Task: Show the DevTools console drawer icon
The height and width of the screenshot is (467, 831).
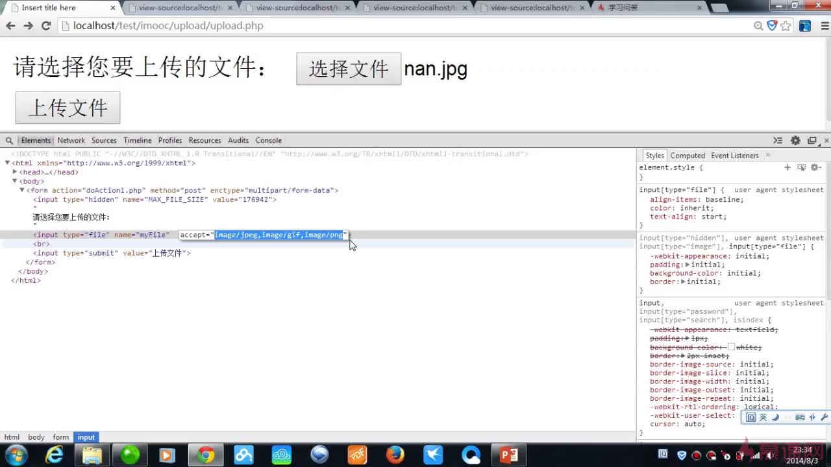Action: pos(778,141)
